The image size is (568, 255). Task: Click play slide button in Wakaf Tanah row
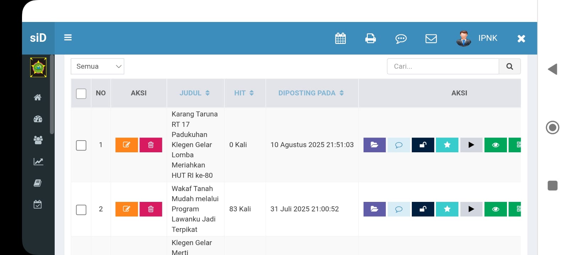point(471,209)
